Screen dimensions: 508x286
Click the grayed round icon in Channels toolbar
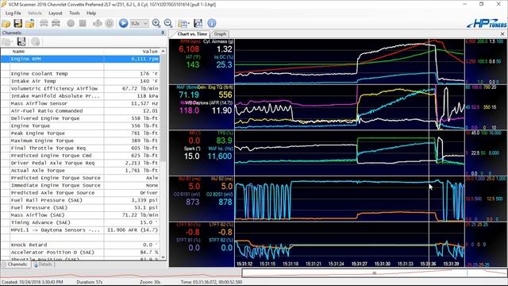click(x=36, y=41)
